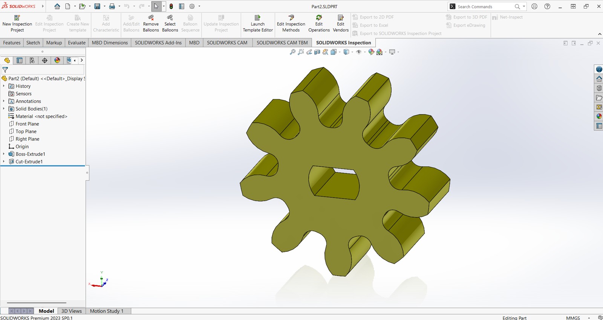Image resolution: width=603 pixels, height=320 pixels.
Task: Create a new document with the New icon
Action: (x=68, y=6)
